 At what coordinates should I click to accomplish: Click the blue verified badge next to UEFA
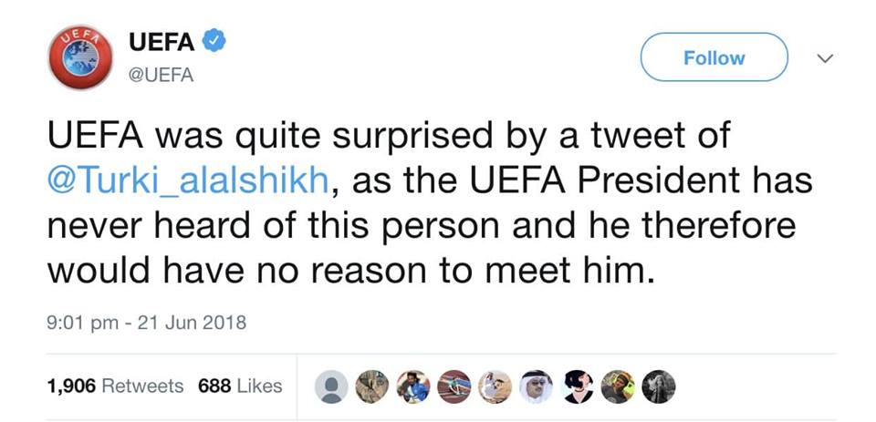(x=214, y=41)
